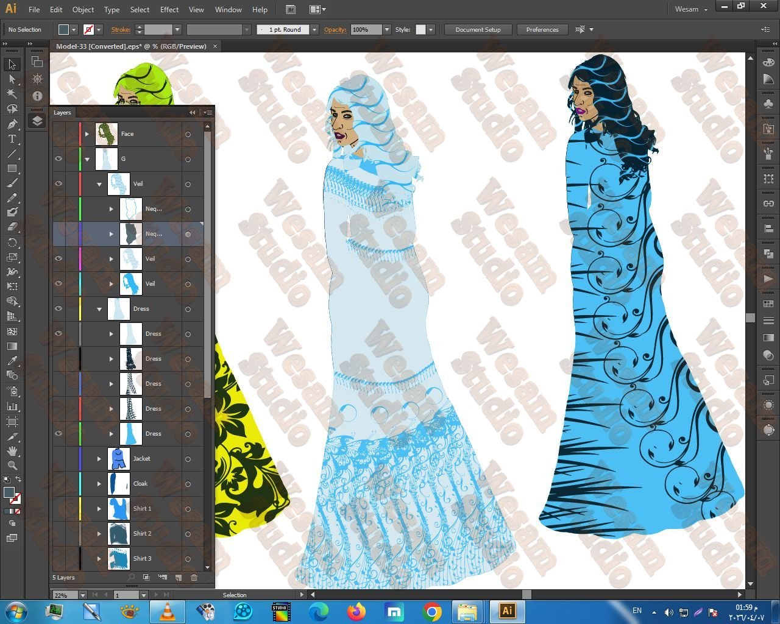
Task: Open the Style dropdown arrow
Action: (431, 29)
